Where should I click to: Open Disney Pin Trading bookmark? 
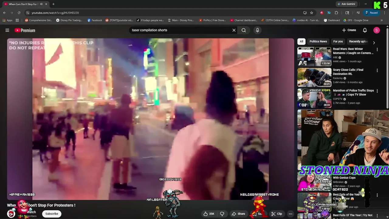click(x=69, y=20)
